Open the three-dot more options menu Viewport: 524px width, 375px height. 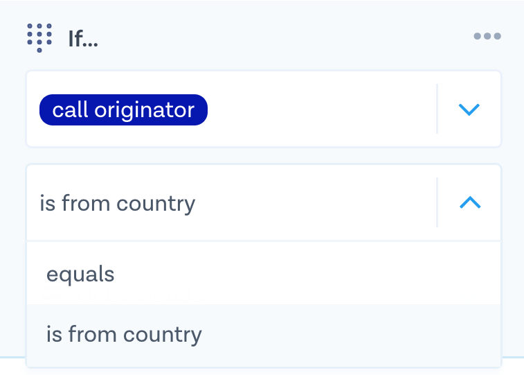click(x=487, y=37)
